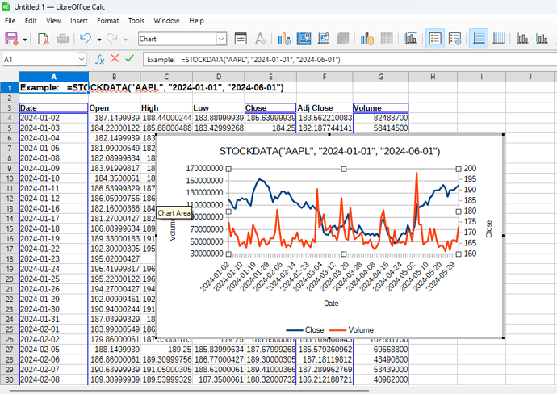
Task: Export directly as PDF icon
Action: point(43,39)
